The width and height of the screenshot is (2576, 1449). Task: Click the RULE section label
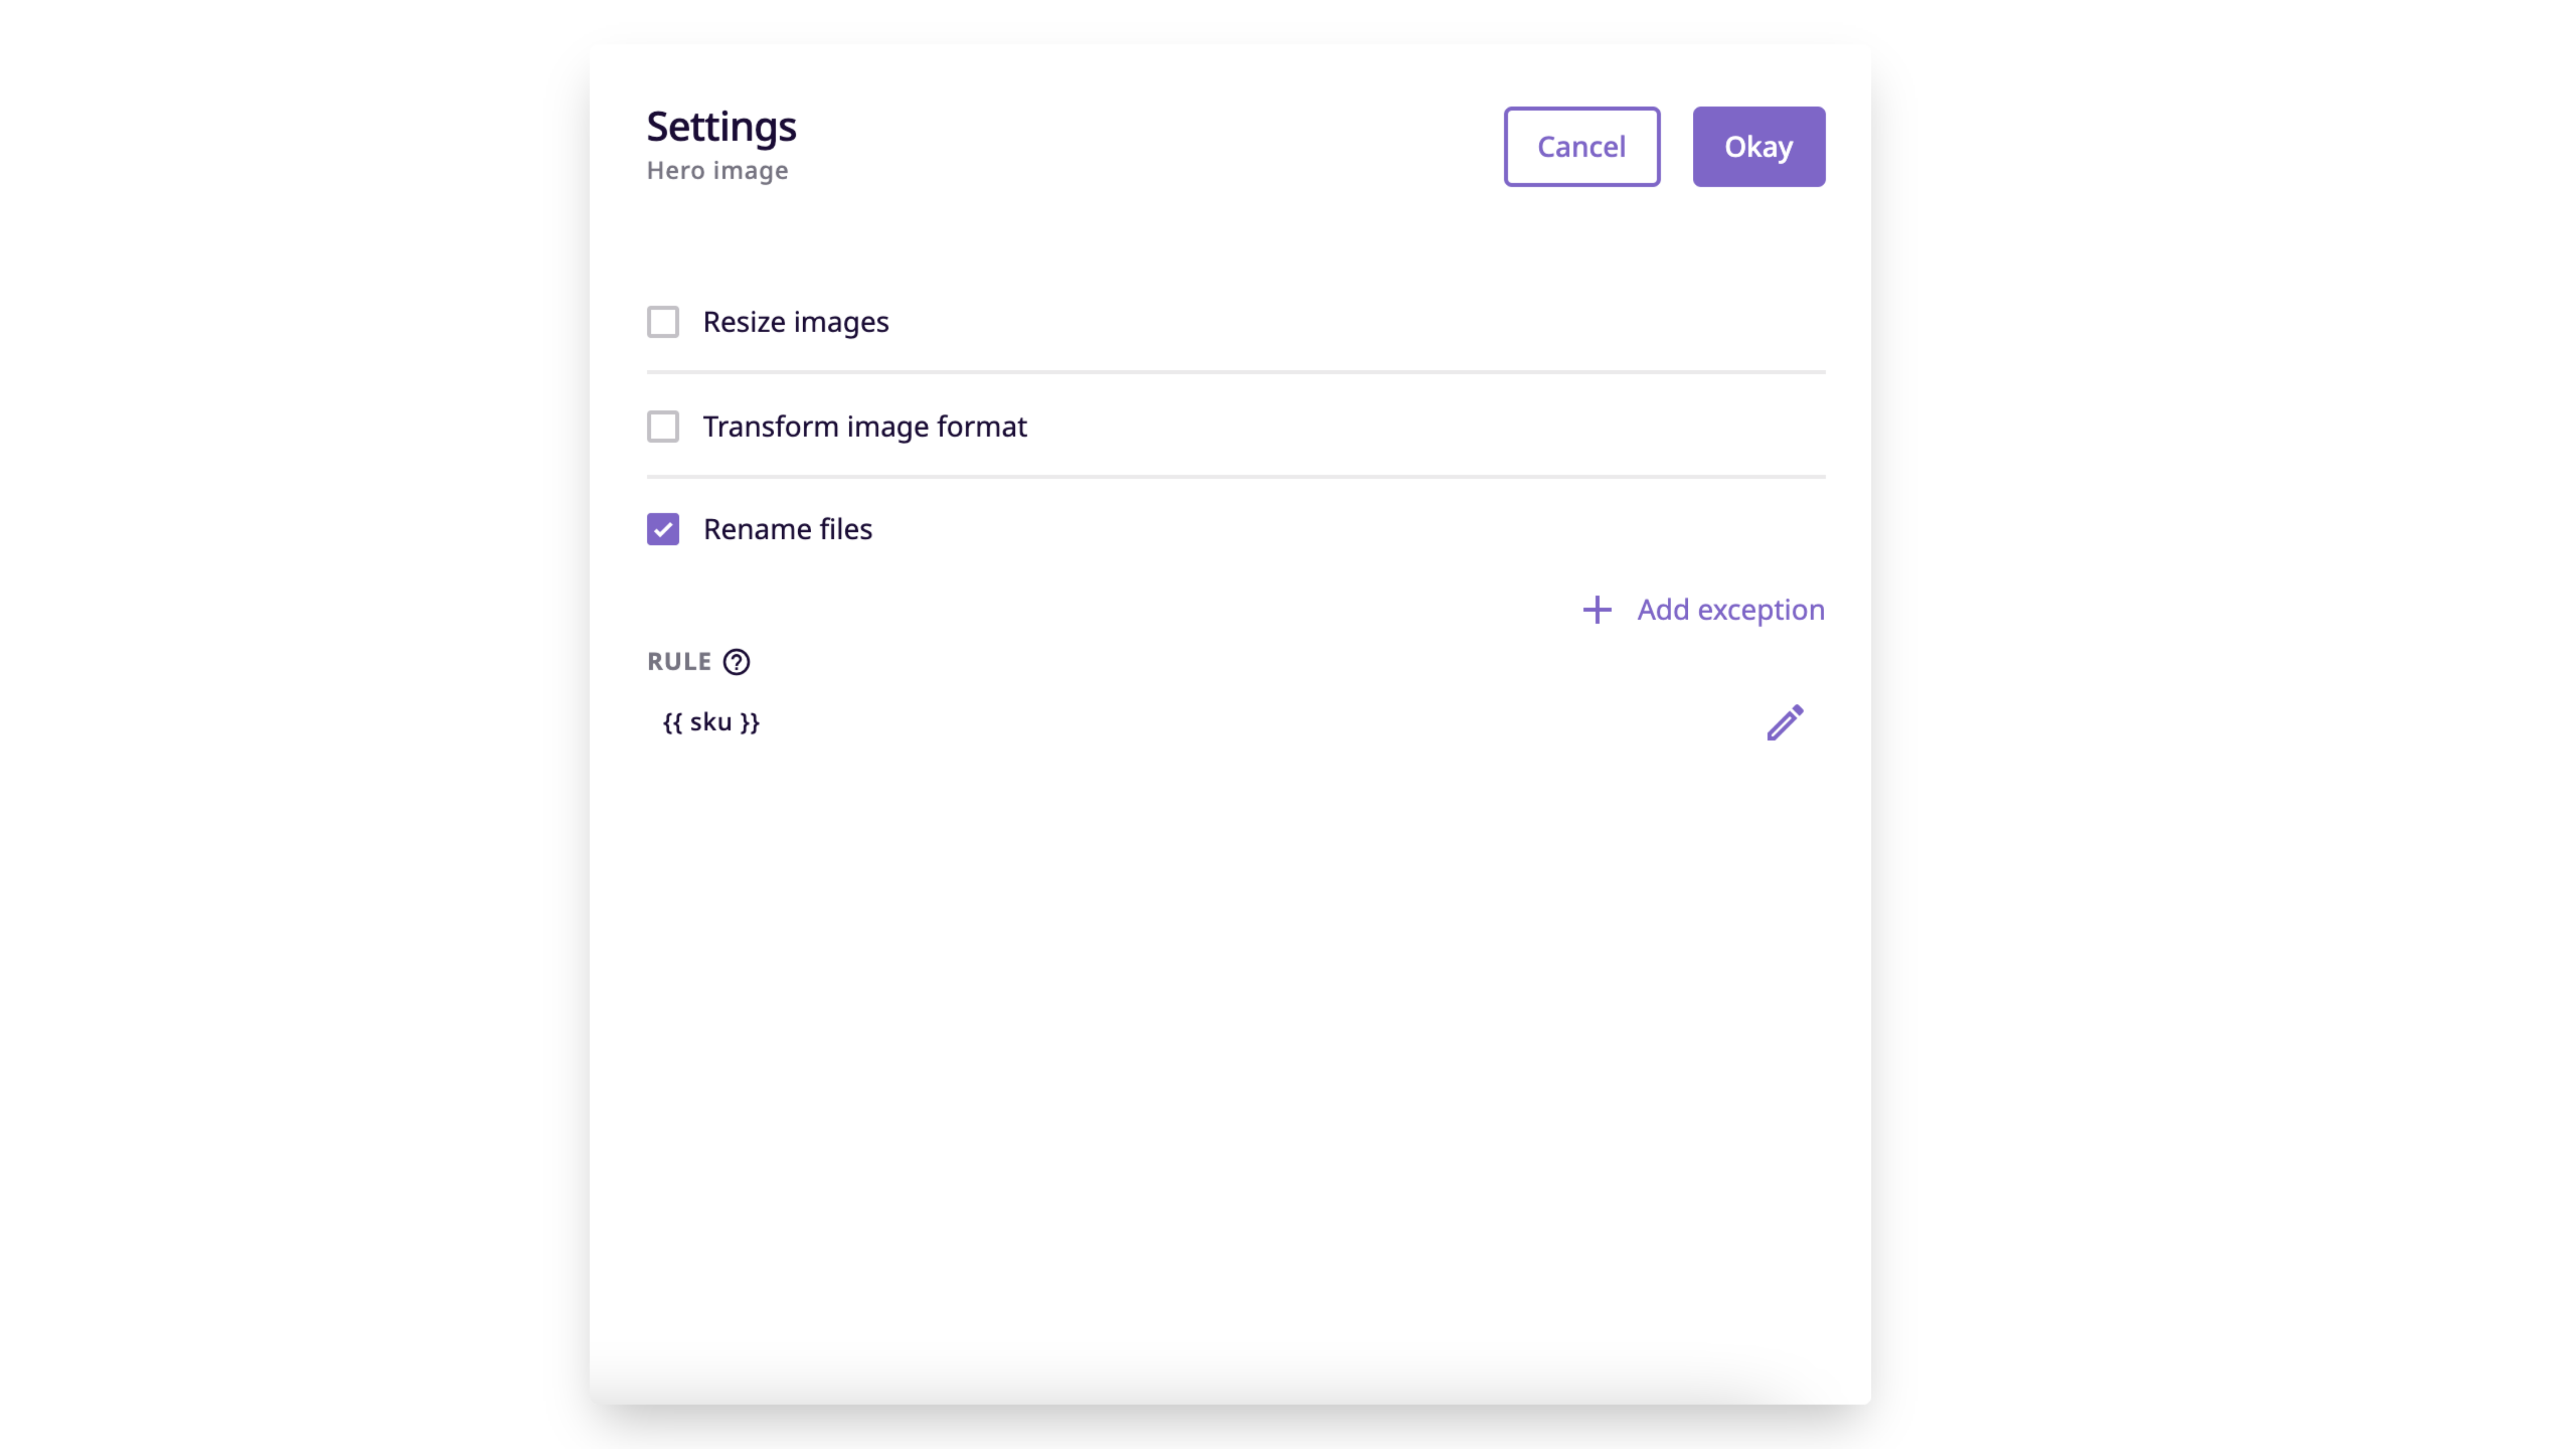[679, 662]
